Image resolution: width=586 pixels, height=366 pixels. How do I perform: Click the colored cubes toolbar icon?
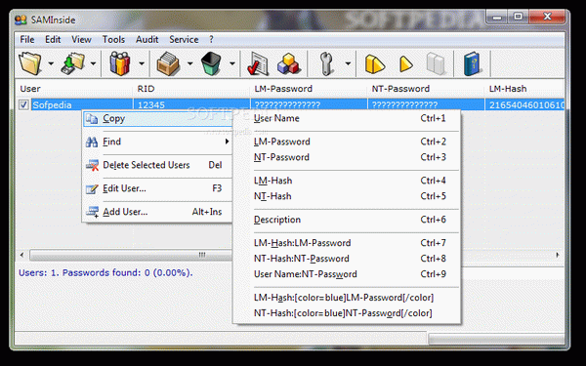[288, 63]
